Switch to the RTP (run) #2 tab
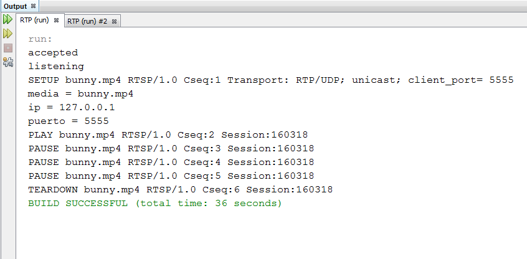This screenshot has height=259, width=527. click(87, 22)
